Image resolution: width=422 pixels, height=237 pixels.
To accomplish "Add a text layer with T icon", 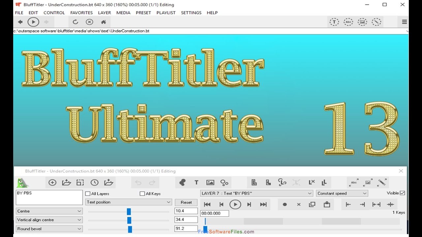I will [196, 182].
